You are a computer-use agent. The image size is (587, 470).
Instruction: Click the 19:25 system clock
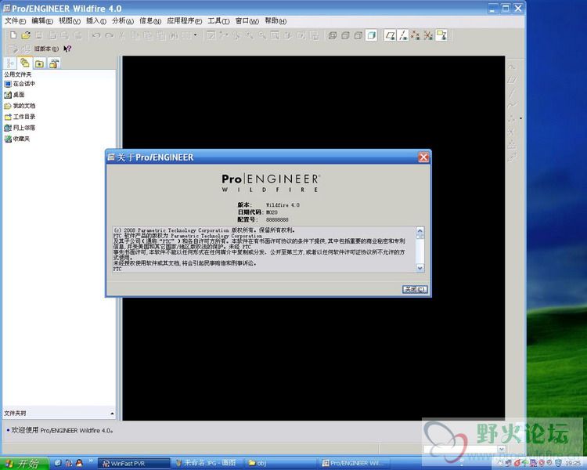573,464
